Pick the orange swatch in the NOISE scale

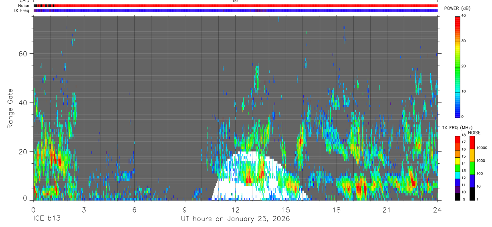(x=472, y=155)
